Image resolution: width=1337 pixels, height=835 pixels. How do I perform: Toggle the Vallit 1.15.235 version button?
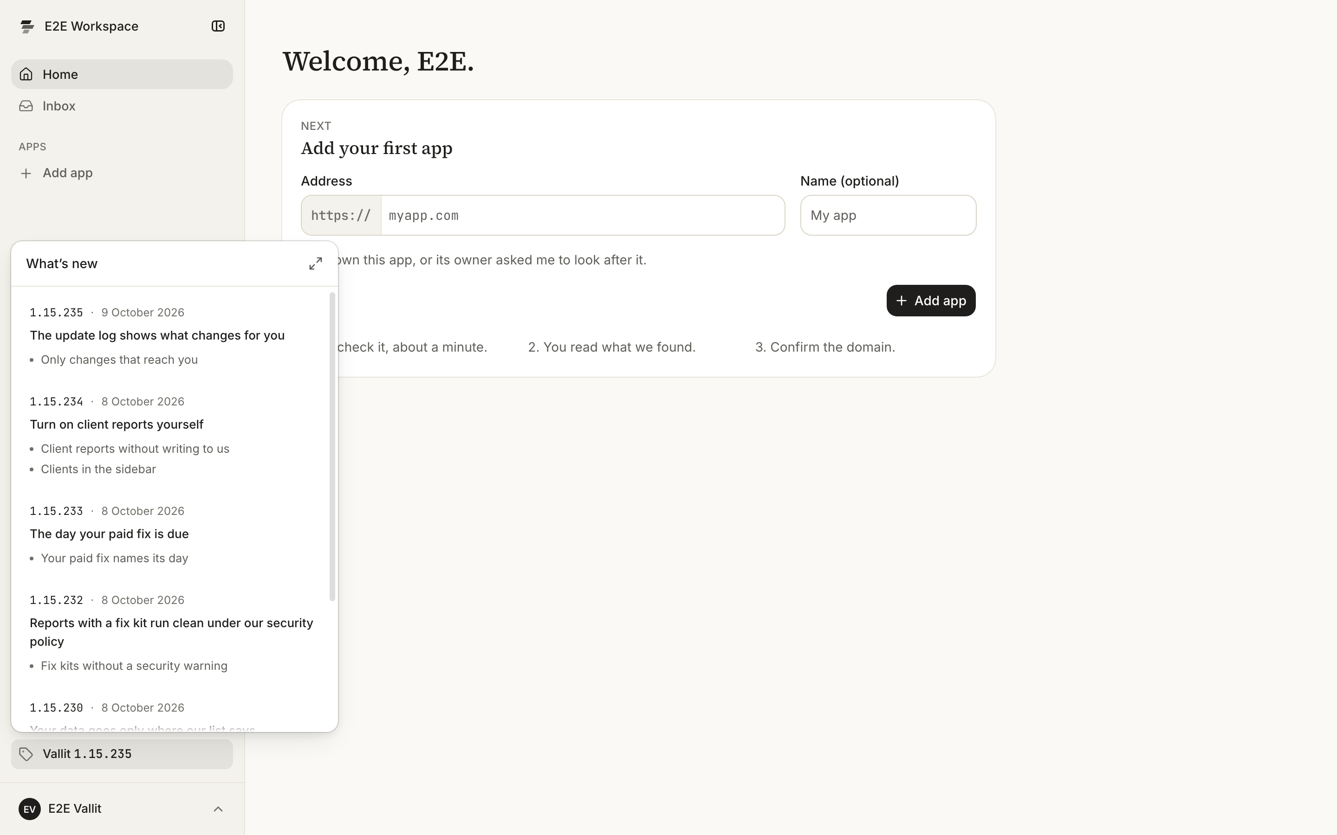click(x=122, y=754)
